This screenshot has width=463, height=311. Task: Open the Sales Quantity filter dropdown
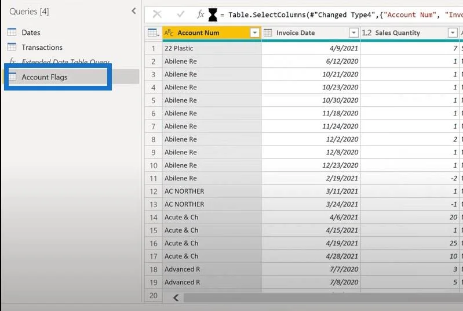tap(453, 33)
